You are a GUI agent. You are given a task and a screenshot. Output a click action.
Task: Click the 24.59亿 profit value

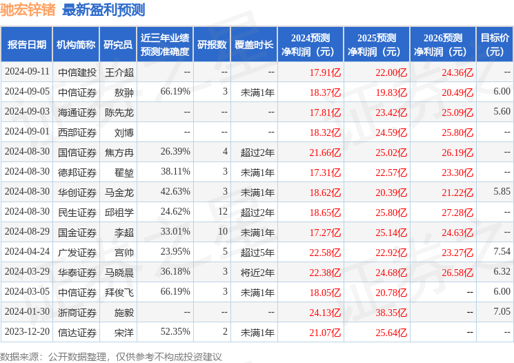coord(391,133)
